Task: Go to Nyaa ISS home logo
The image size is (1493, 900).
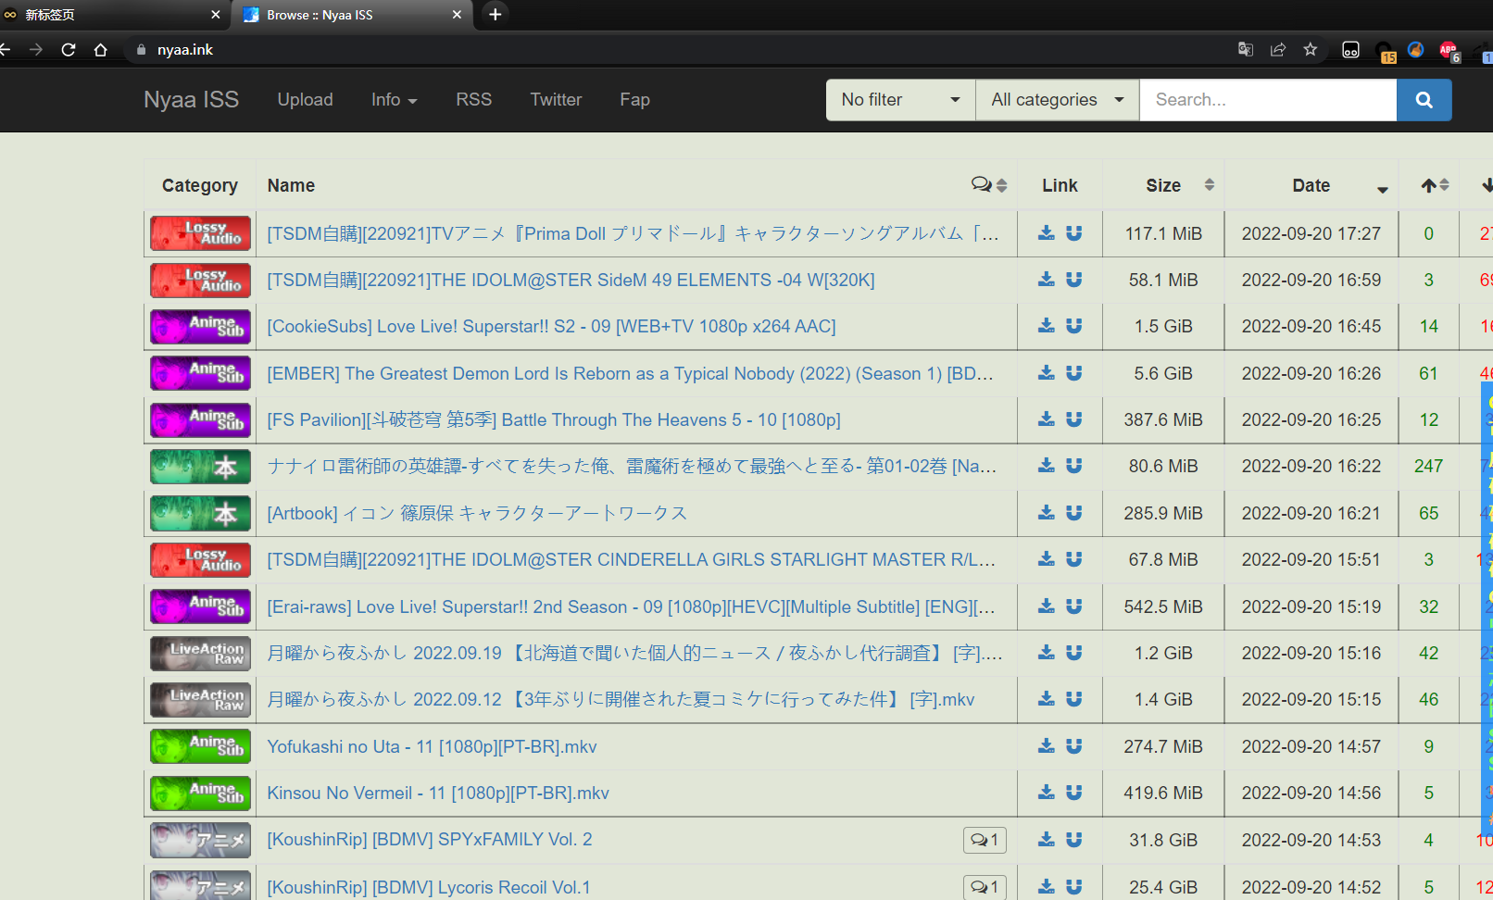Action: 191,100
